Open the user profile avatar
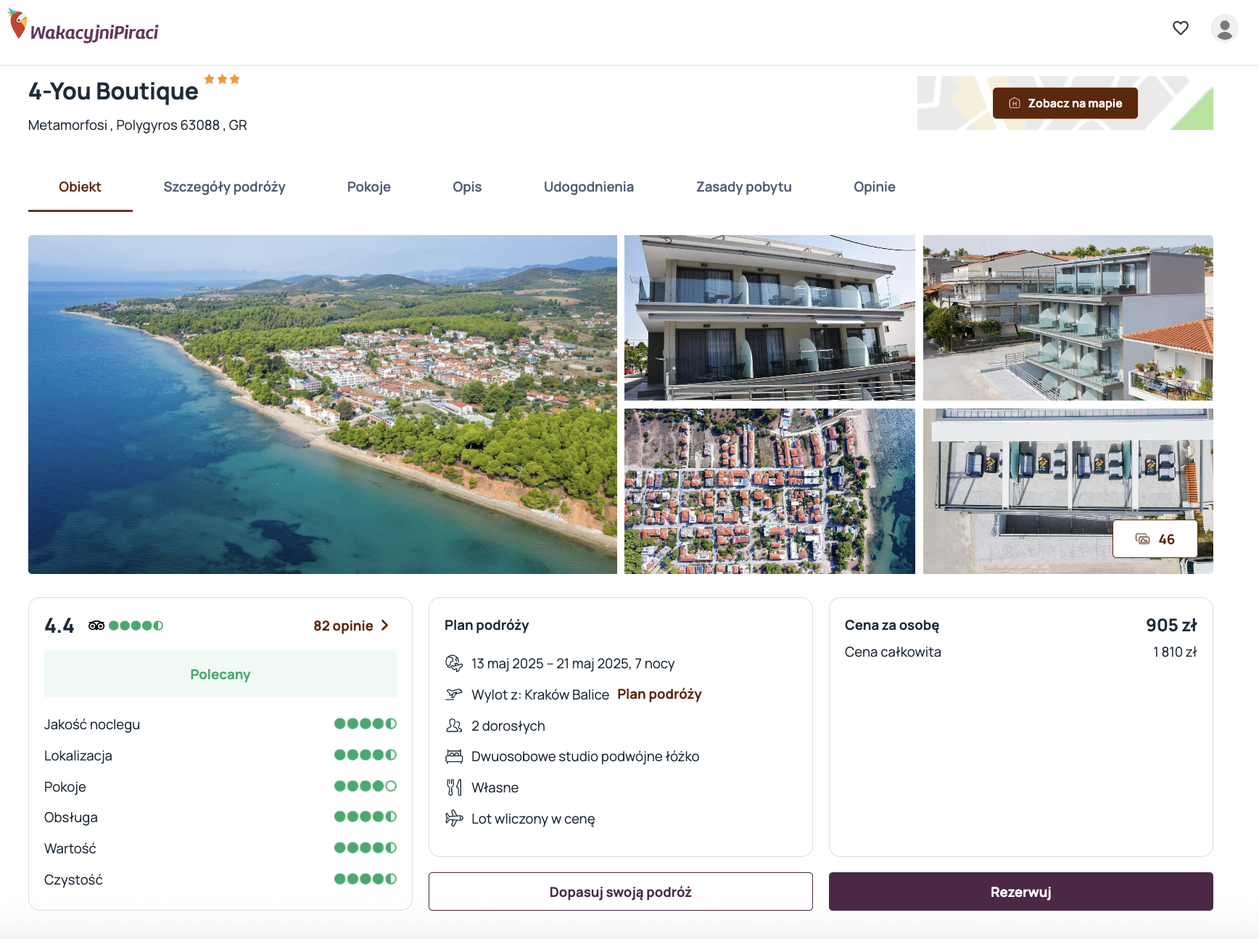Viewport: 1259px width, 939px height. point(1225,28)
